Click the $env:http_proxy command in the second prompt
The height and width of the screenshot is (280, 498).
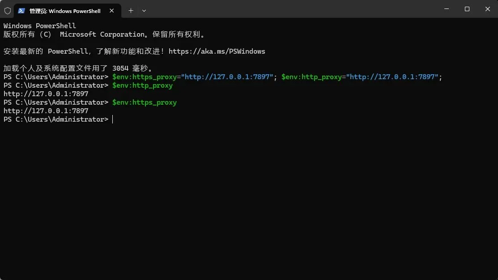(142, 85)
